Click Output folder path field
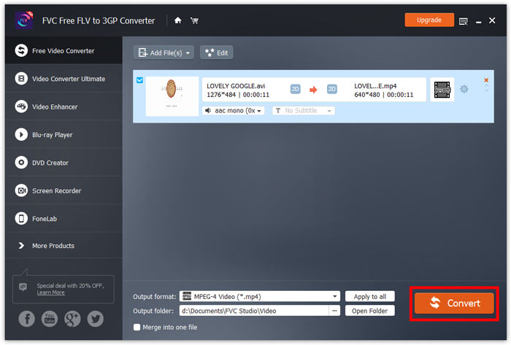 pyautogui.click(x=254, y=311)
